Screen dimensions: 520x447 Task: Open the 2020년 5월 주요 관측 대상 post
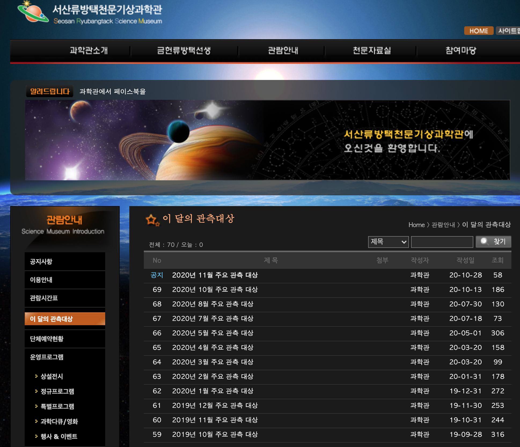pyautogui.click(x=213, y=333)
